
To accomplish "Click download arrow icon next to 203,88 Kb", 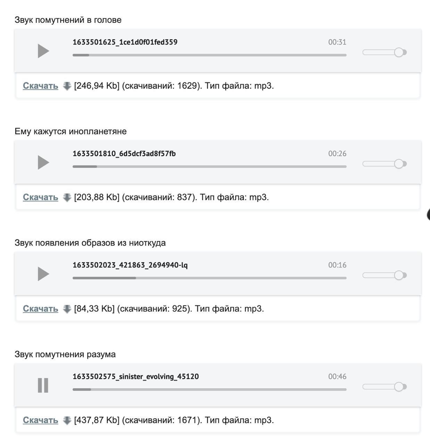I will point(67,197).
